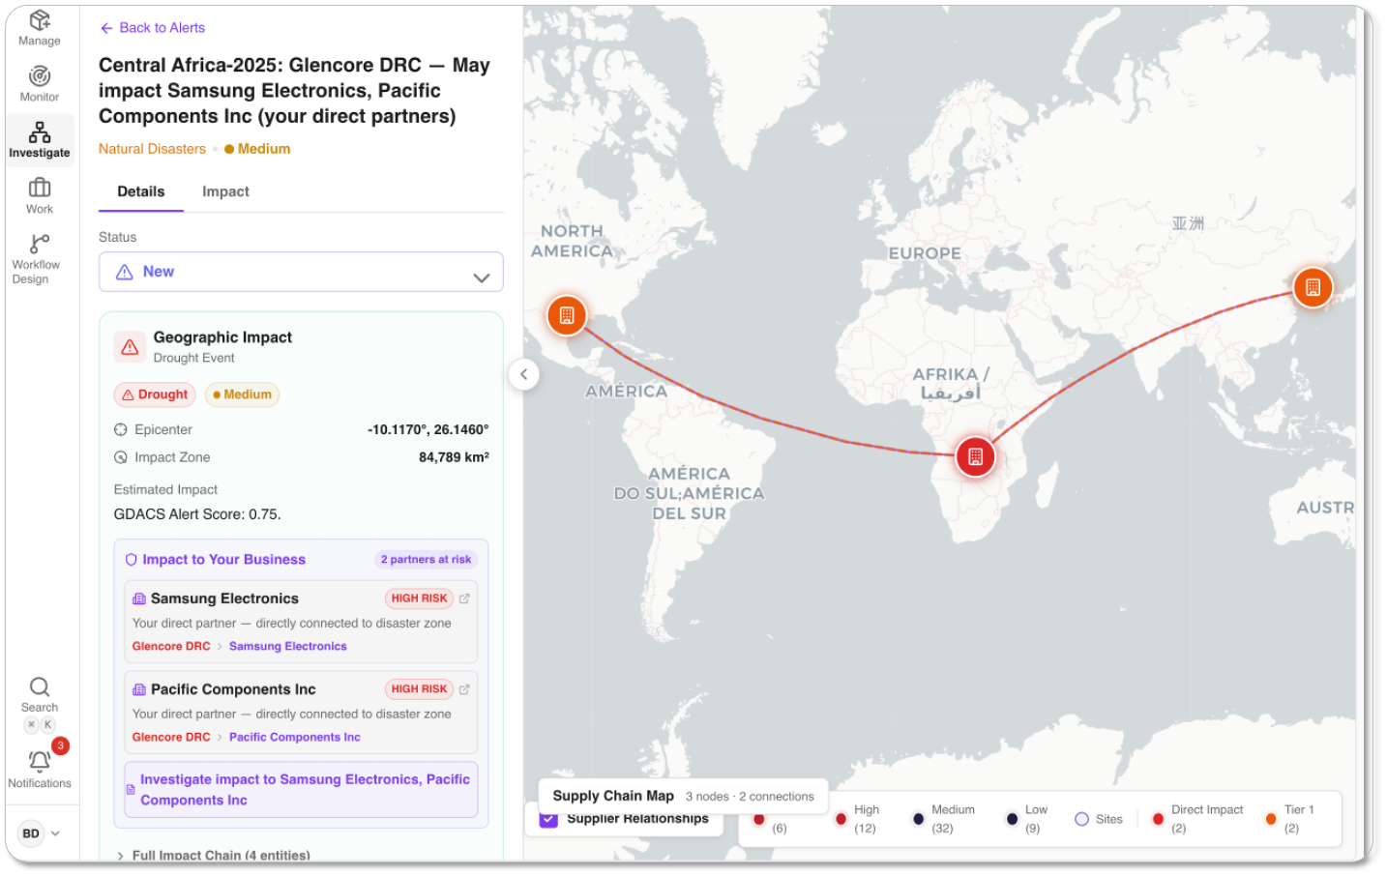1387x876 pixels.
Task: Open Samsung Electronics external link icon
Action: tap(464, 599)
